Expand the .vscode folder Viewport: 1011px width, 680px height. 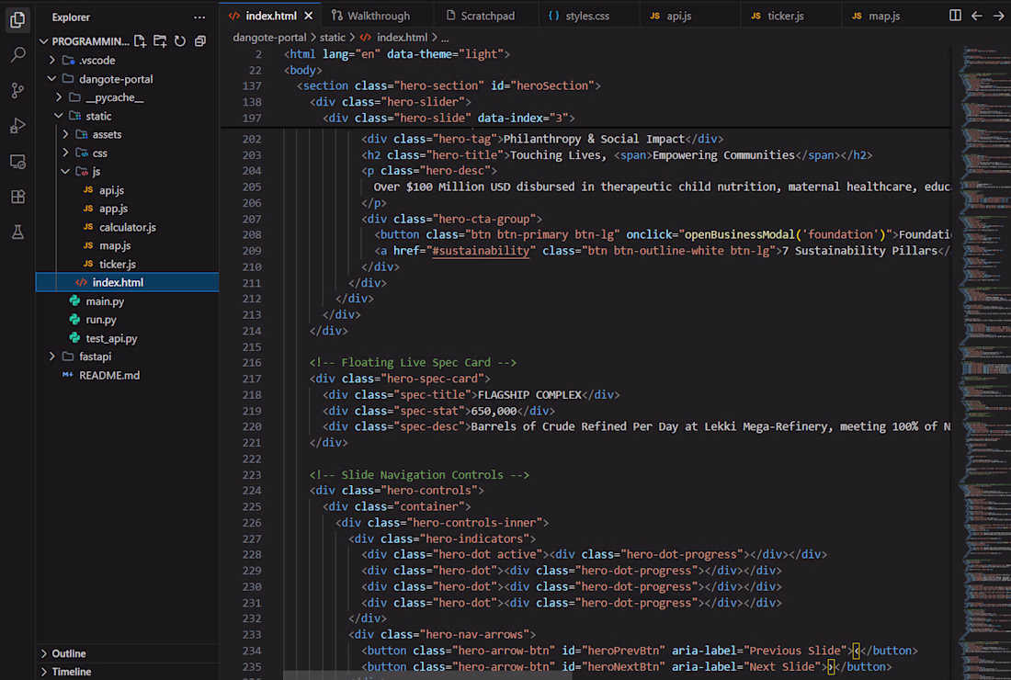pyautogui.click(x=52, y=60)
